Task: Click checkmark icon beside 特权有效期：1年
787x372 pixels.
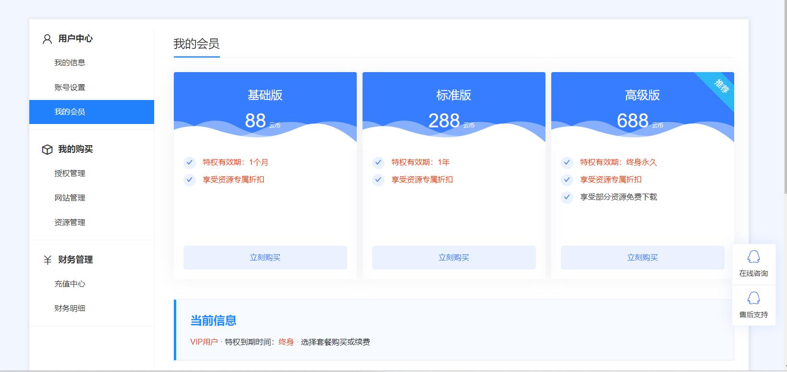Action: point(378,162)
